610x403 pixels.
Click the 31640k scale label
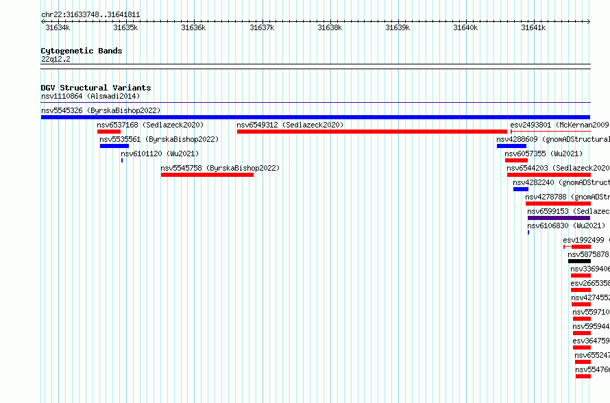pyautogui.click(x=465, y=27)
